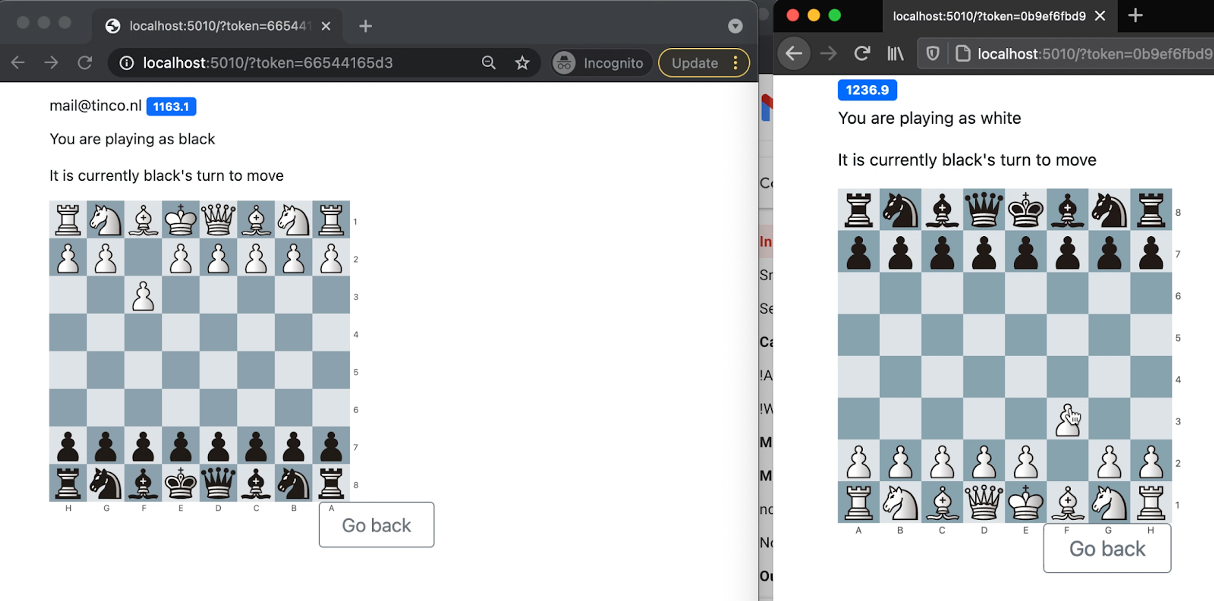The height and width of the screenshot is (601, 1214).
Task: Open a new tab in Firefox
Action: click(1135, 16)
